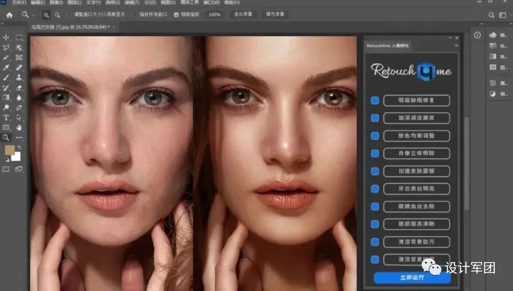Select the Horizontal Type tool
Image resolution: width=513 pixels, height=291 pixels.
point(7,118)
